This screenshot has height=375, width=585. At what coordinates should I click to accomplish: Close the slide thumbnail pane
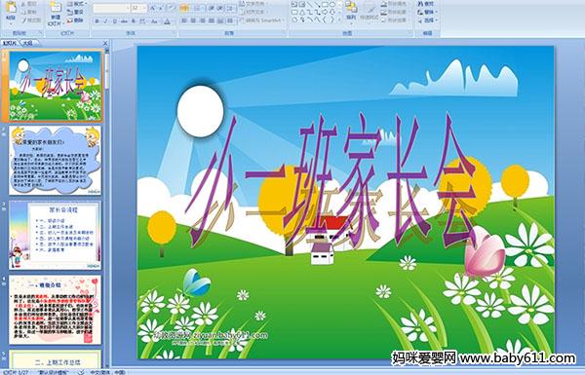[105, 43]
